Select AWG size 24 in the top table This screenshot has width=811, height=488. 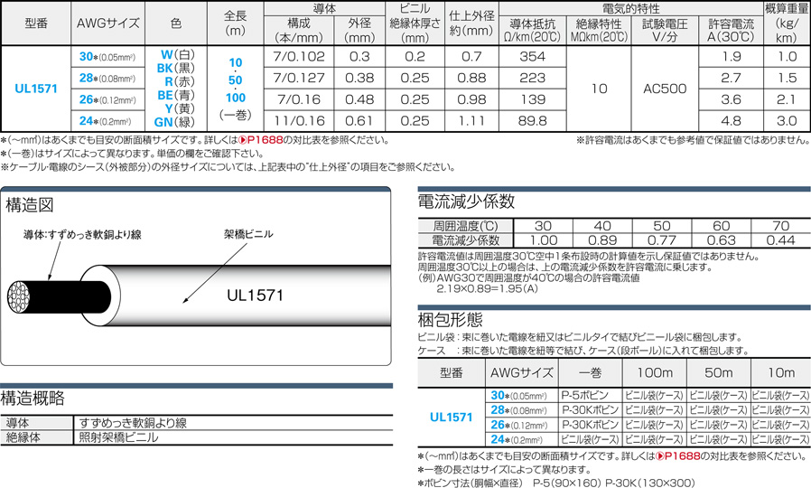(x=88, y=122)
